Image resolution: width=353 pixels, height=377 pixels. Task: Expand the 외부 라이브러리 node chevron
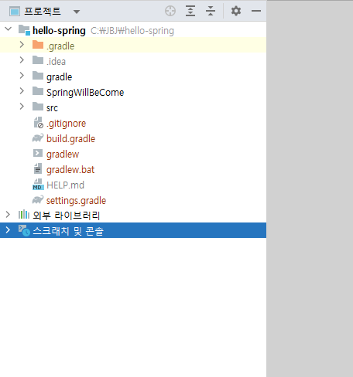click(x=8, y=214)
